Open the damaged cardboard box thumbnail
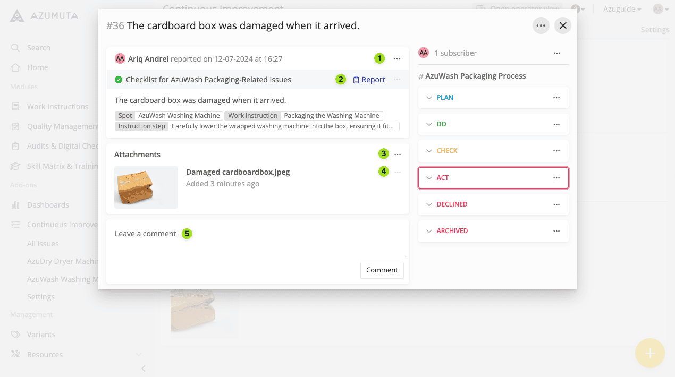Image resolution: width=675 pixels, height=377 pixels. [x=146, y=187]
